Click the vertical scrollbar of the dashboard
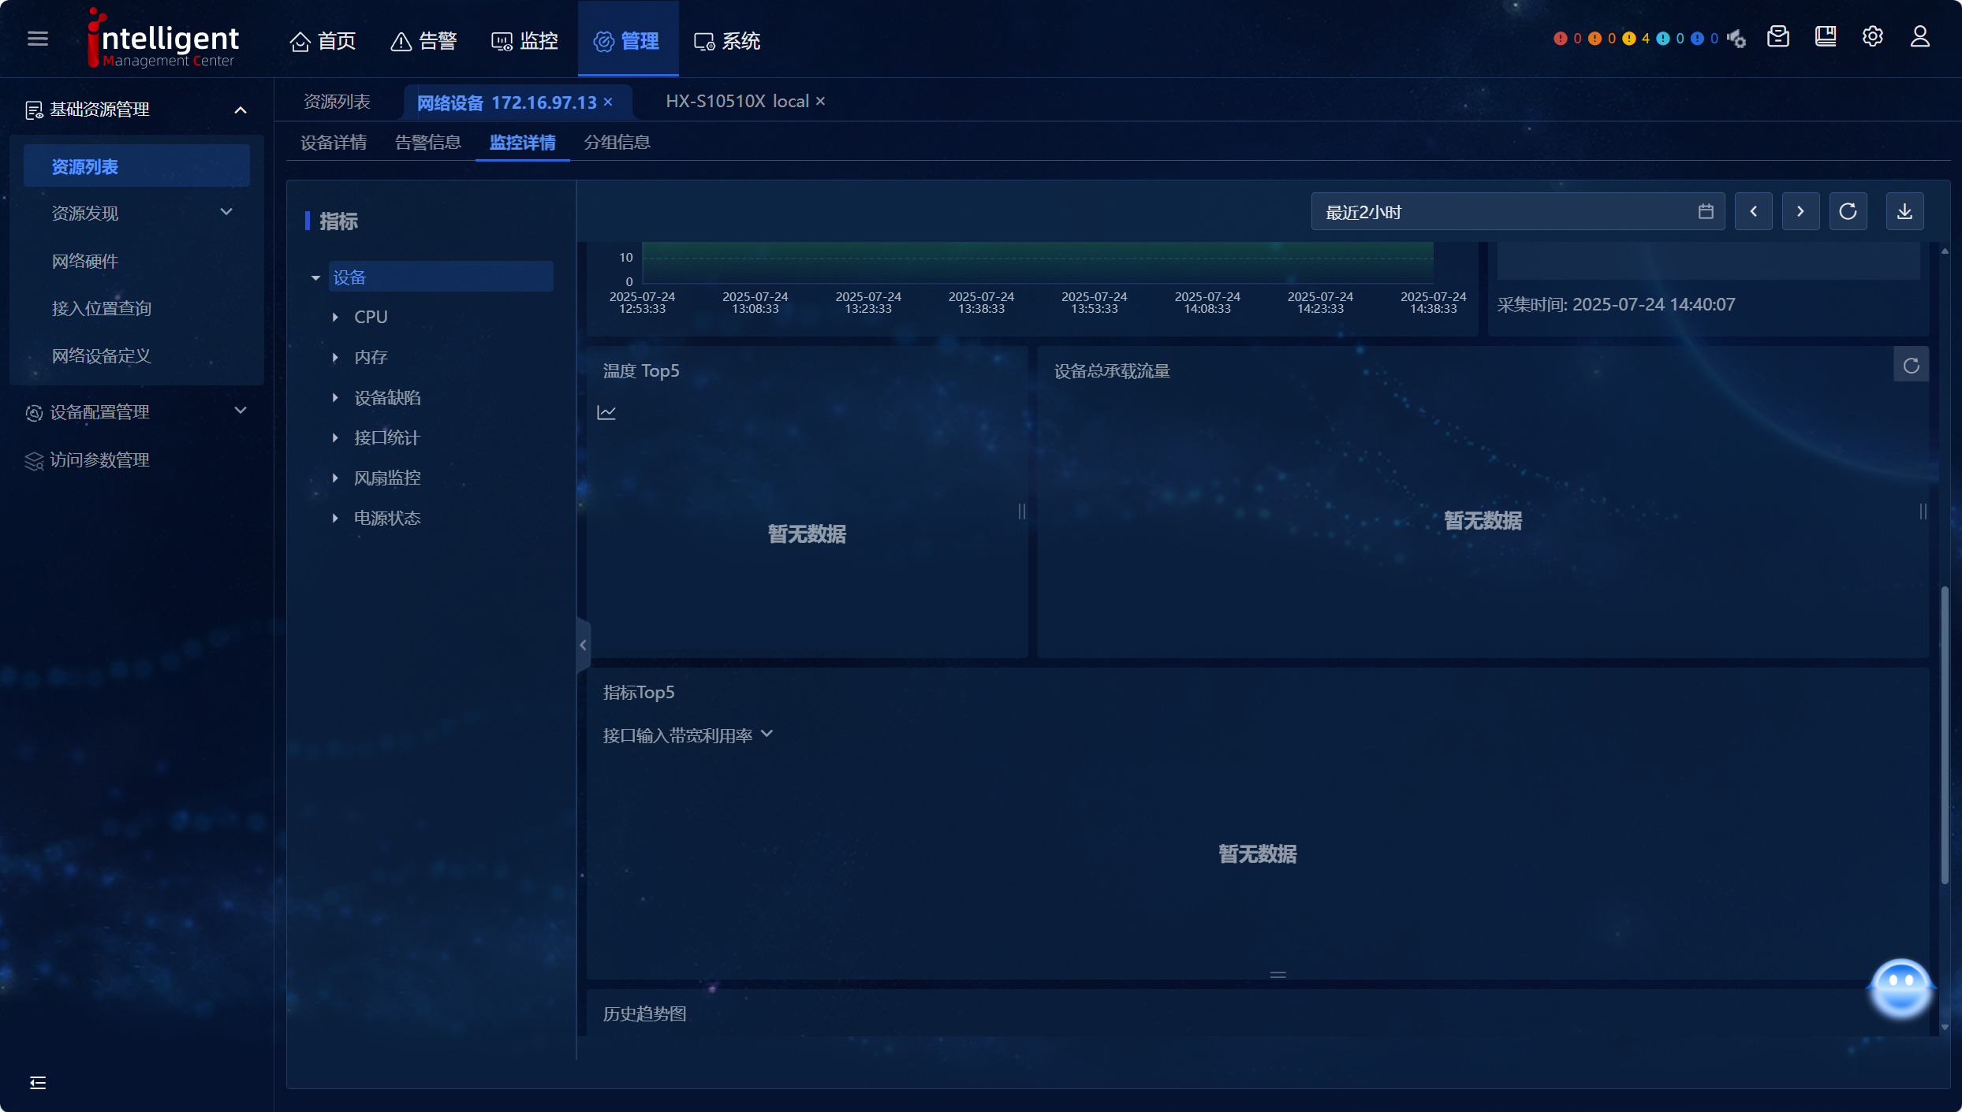The height and width of the screenshot is (1112, 1962). 1945,733
